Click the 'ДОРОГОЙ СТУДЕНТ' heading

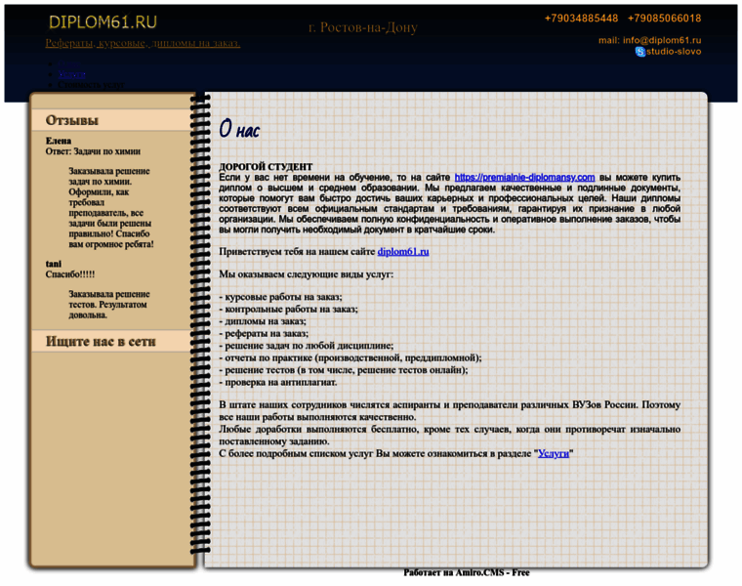tap(266, 167)
